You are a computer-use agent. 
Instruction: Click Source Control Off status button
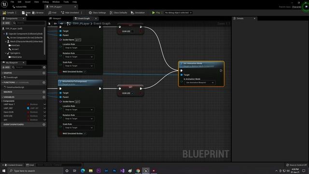pyautogui.click(x=296, y=165)
